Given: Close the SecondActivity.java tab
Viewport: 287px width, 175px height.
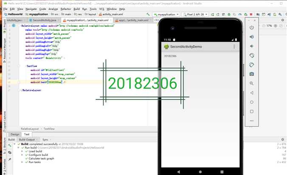Looking at the screenshot, I should [x=59, y=20].
